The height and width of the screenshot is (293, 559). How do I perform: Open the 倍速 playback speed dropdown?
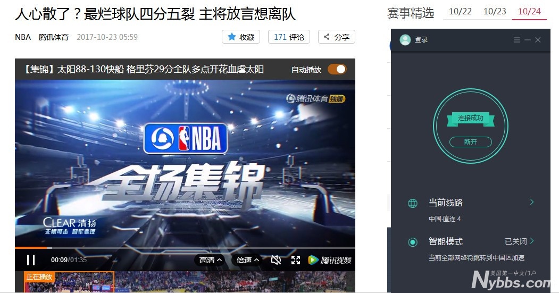pos(247,260)
